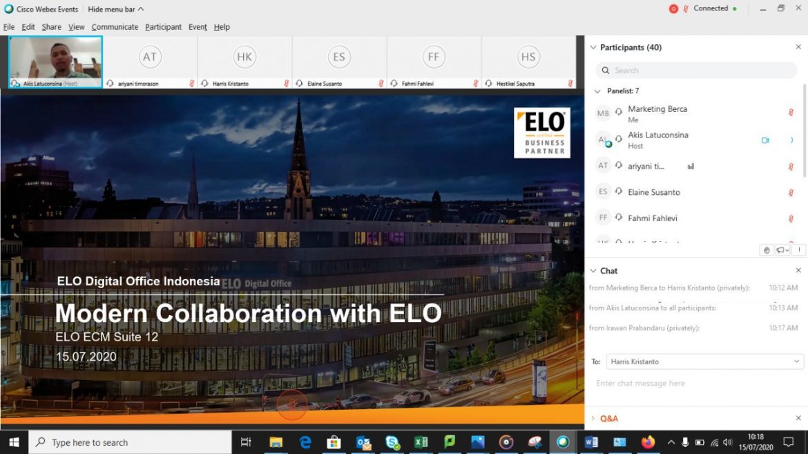Toggle mic icon on Elaine Susanto video tile
This screenshot has height=454, width=808.
pos(381,83)
